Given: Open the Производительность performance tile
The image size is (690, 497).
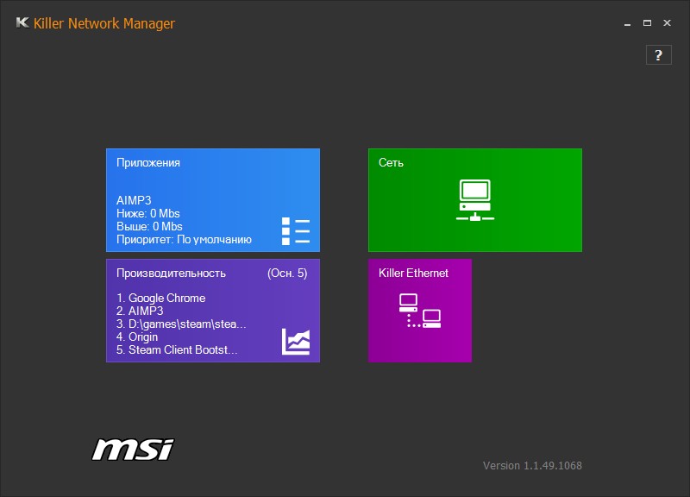Looking at the screenshot, I should click(213, 311).
